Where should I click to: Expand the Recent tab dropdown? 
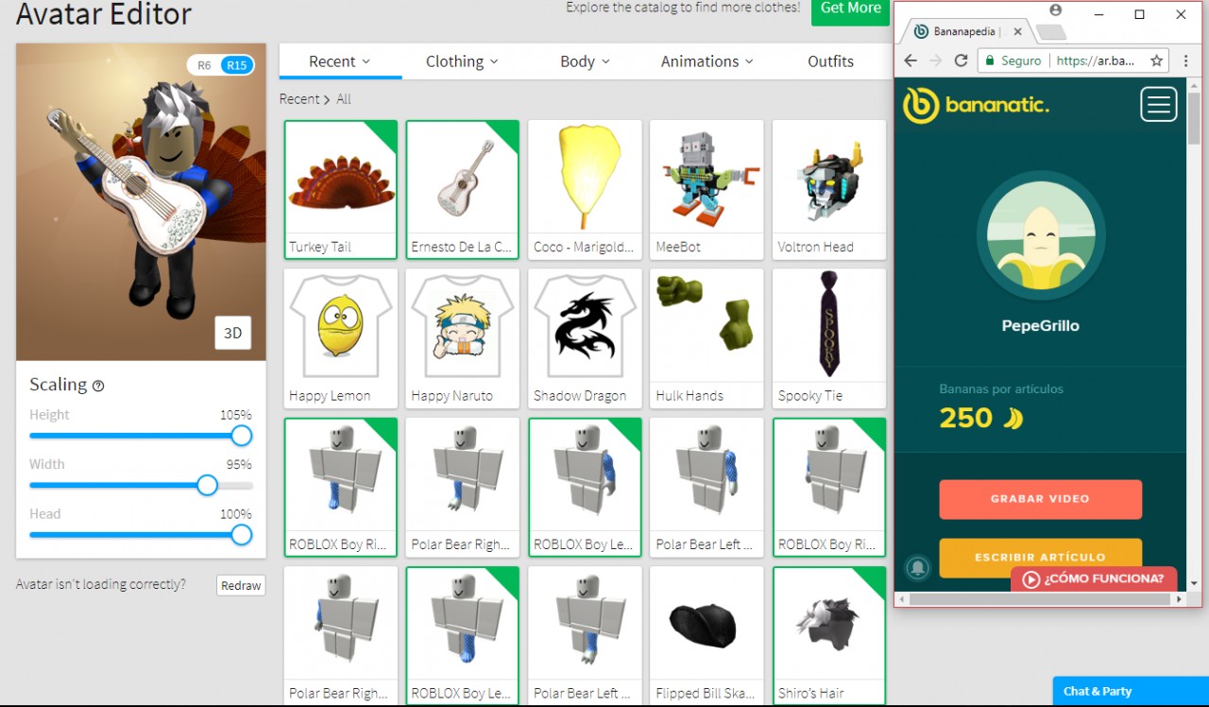340,61
